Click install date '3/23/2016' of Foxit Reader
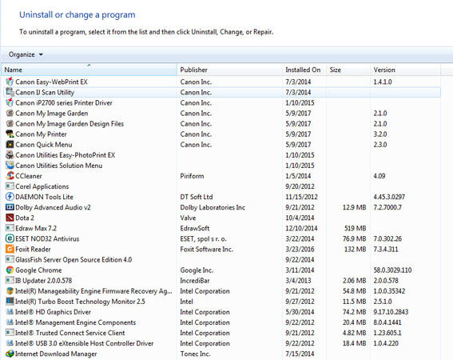453x360 pixels. coord(300,249)
